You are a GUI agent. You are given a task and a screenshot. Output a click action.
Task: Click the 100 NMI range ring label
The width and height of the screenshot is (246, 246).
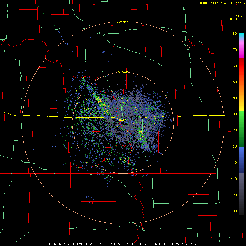pos(123,22)
